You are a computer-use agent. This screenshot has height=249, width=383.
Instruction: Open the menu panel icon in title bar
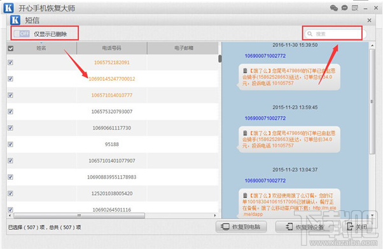click(355, 8)
